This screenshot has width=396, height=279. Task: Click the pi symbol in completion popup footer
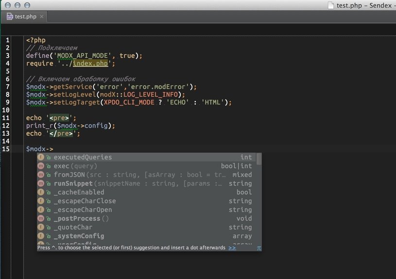click(x=259, y=248)
